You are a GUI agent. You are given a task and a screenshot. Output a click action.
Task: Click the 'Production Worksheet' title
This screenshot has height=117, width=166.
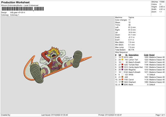pos(15,2)
